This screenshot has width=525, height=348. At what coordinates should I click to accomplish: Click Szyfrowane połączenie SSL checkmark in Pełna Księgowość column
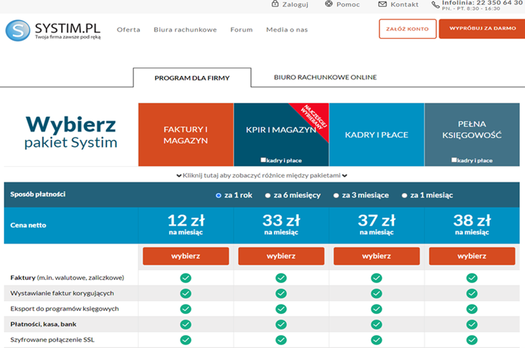coord(472,340)
